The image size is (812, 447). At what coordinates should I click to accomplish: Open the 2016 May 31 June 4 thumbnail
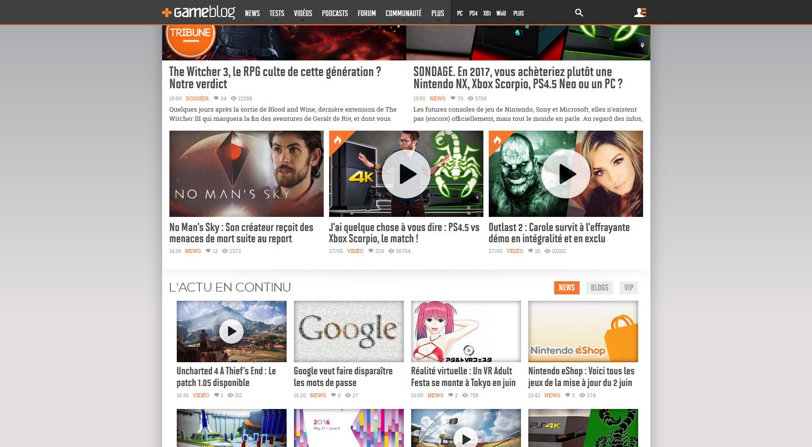349,428
